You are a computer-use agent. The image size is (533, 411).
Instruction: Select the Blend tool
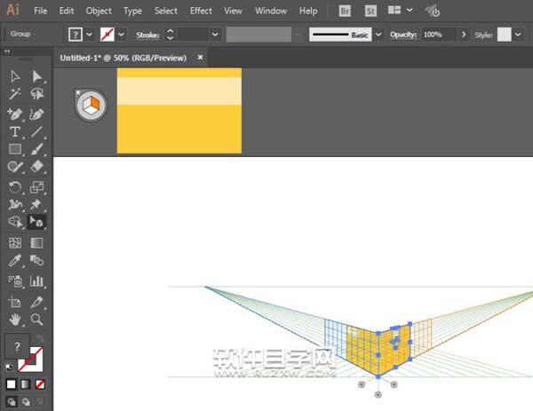pos(36,260)
